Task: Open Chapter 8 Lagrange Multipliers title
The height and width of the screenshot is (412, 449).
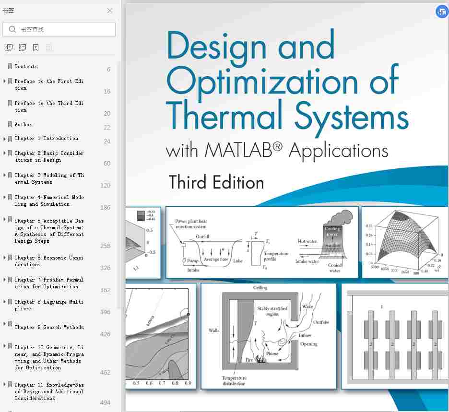Action: [x=49, y=305]
